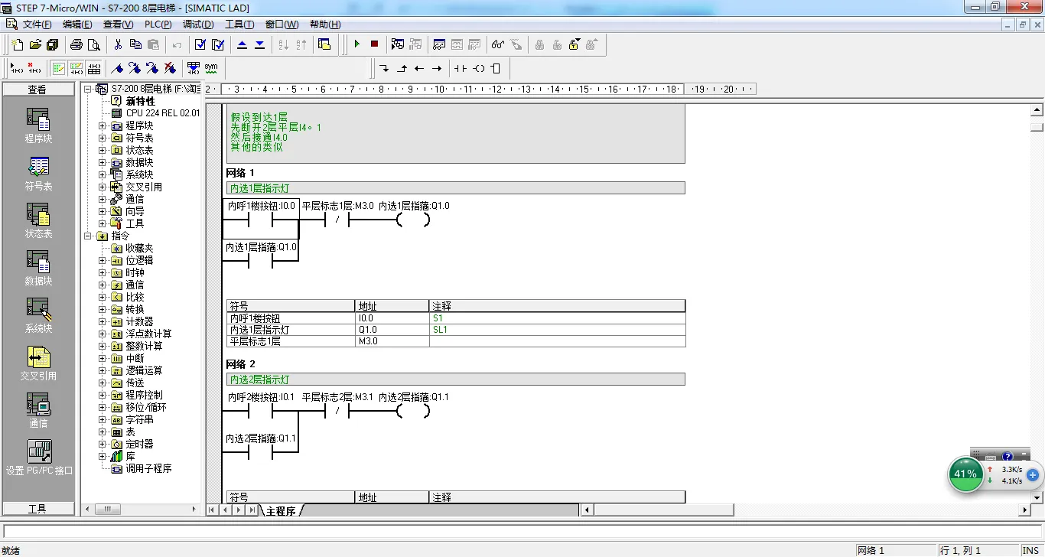The height and width of the screenshot is (557, 1045).
Task: Click the single read glasses icon
Action: click(x=498, y=44)
